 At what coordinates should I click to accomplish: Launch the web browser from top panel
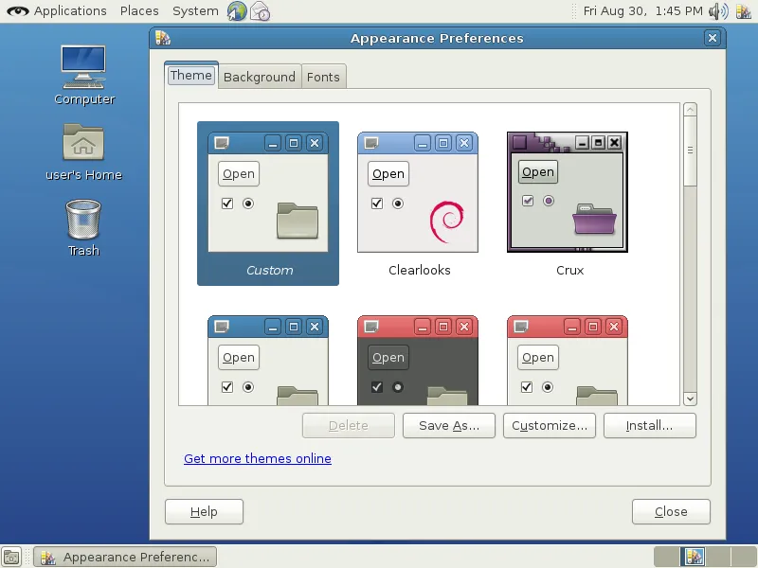(x=237, y=10)
